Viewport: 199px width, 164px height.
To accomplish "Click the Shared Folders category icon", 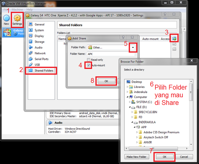I will coord(31,70).
